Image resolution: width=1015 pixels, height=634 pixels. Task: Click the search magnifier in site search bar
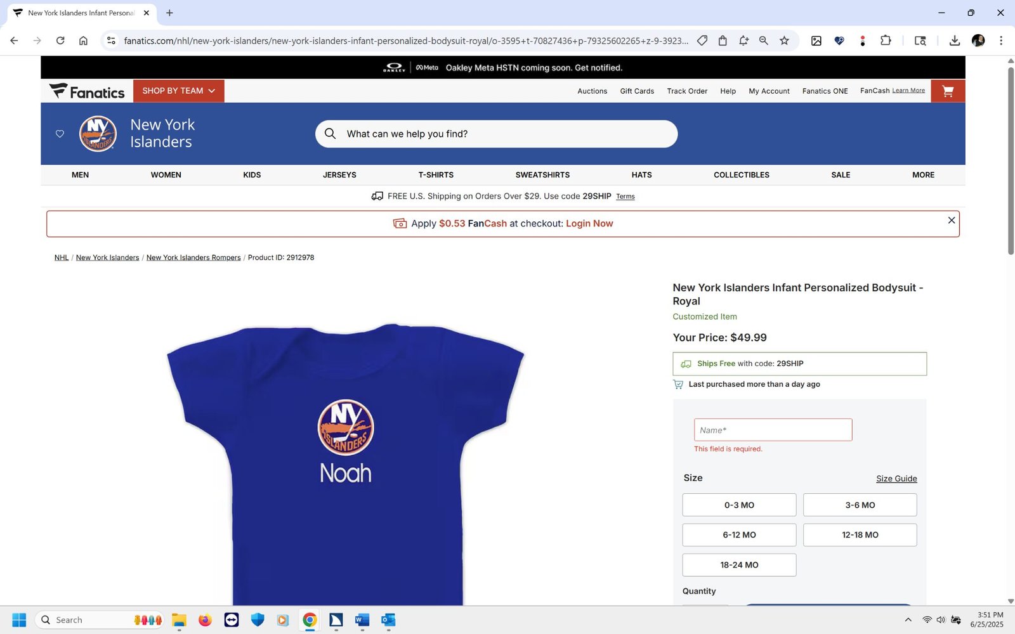330,134
